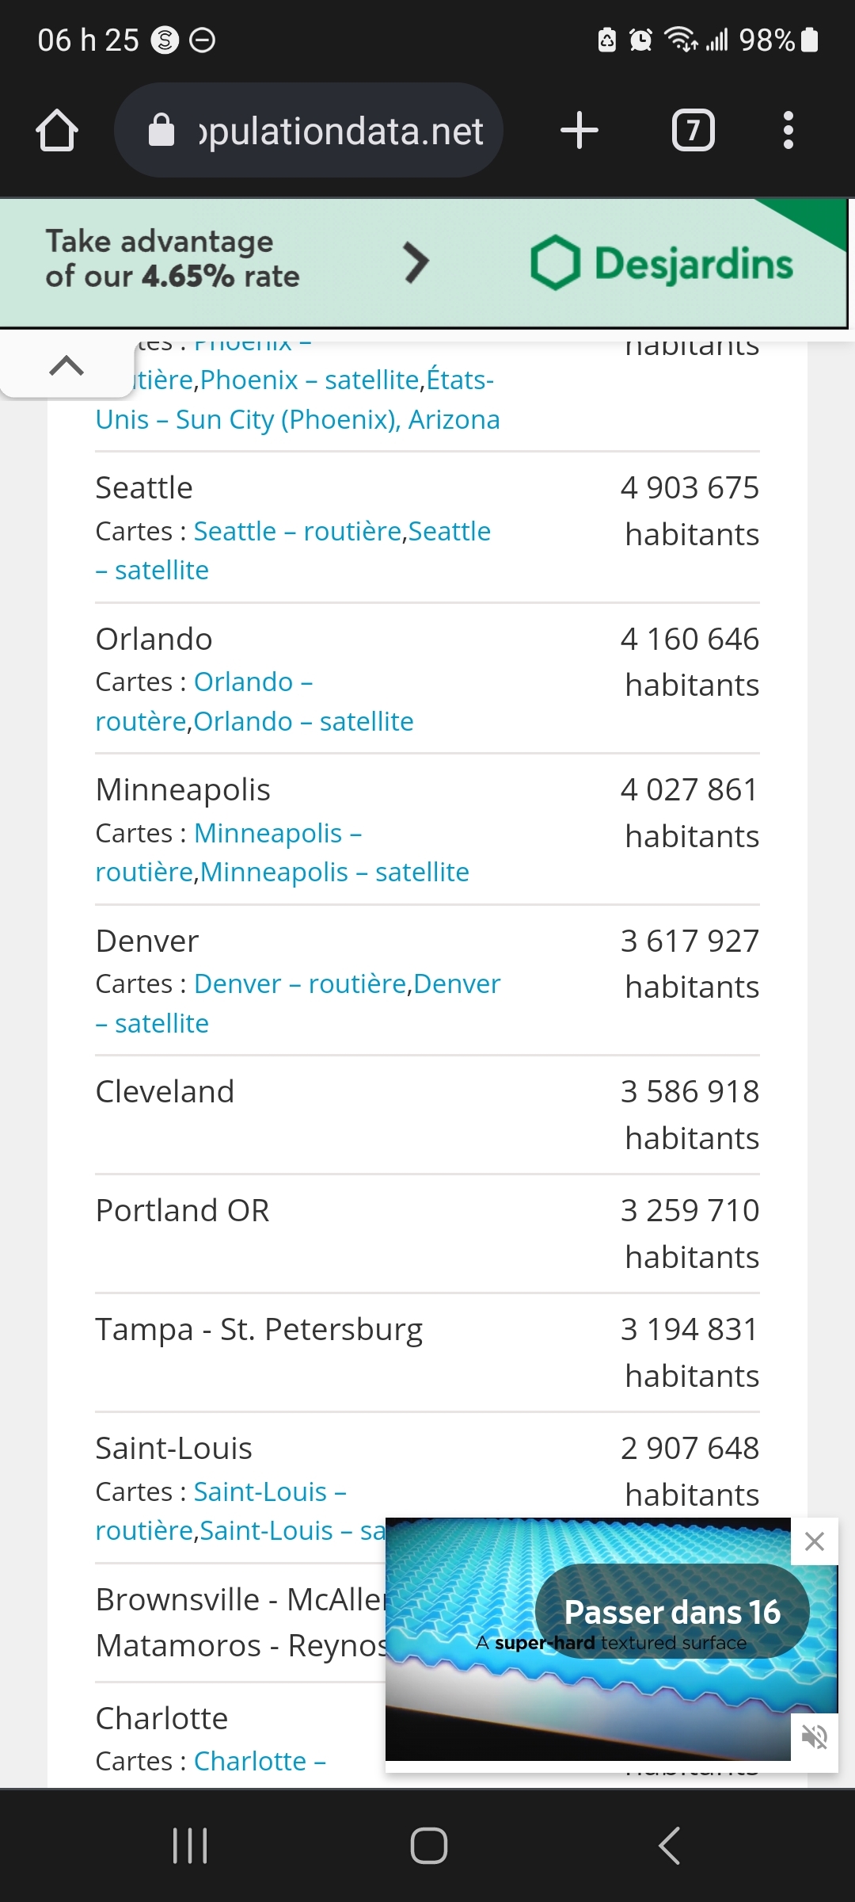The image size is (855, 1902).
Task: Open the Seattle – routière map link
Action: tap(298, 531)
